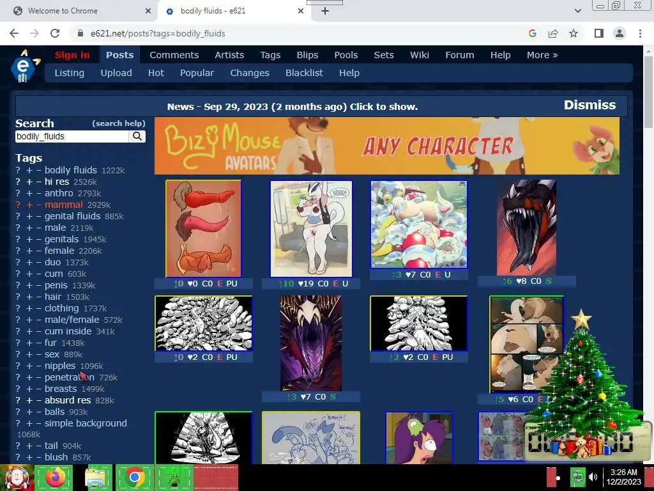Click the browser forward arrow

(x=34, y=33)
